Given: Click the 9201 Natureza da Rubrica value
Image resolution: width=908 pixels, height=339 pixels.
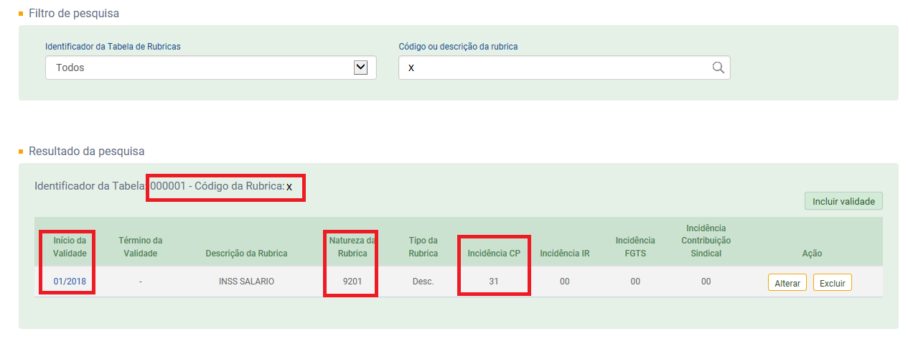Looking at the screenshot, I should click(351, 282).
